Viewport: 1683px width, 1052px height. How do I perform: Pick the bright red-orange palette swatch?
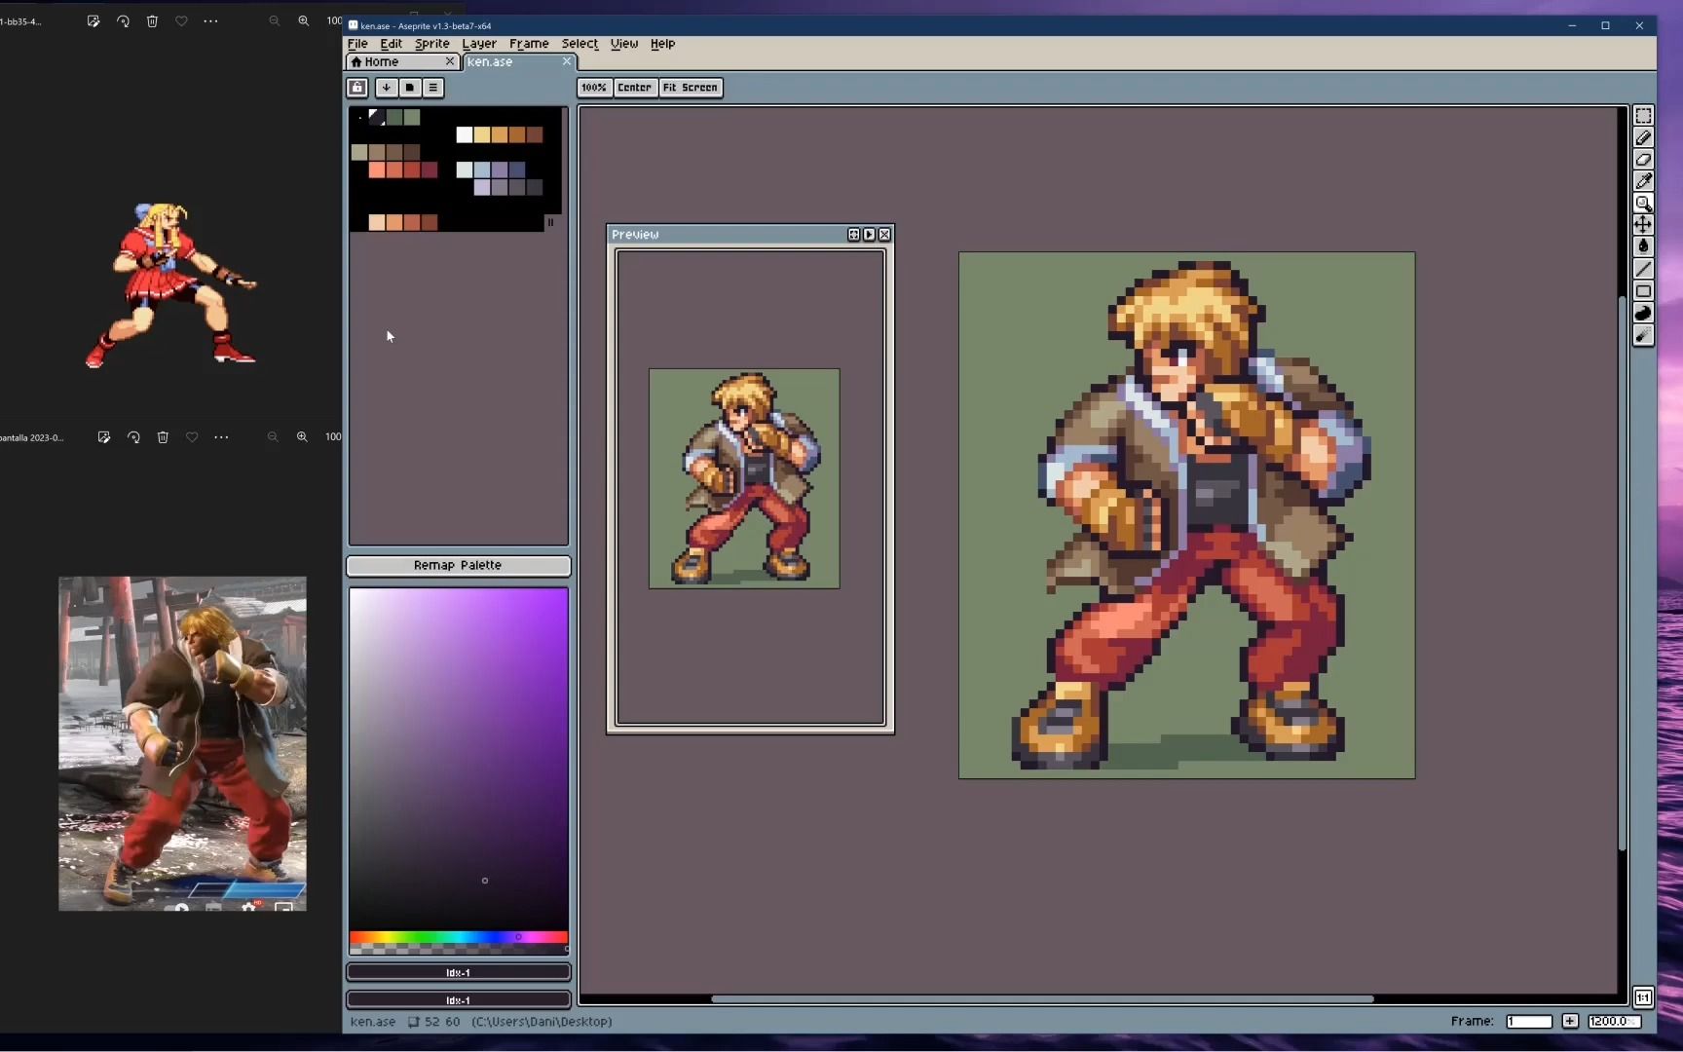pyautogui.click(x=377, y=170)
